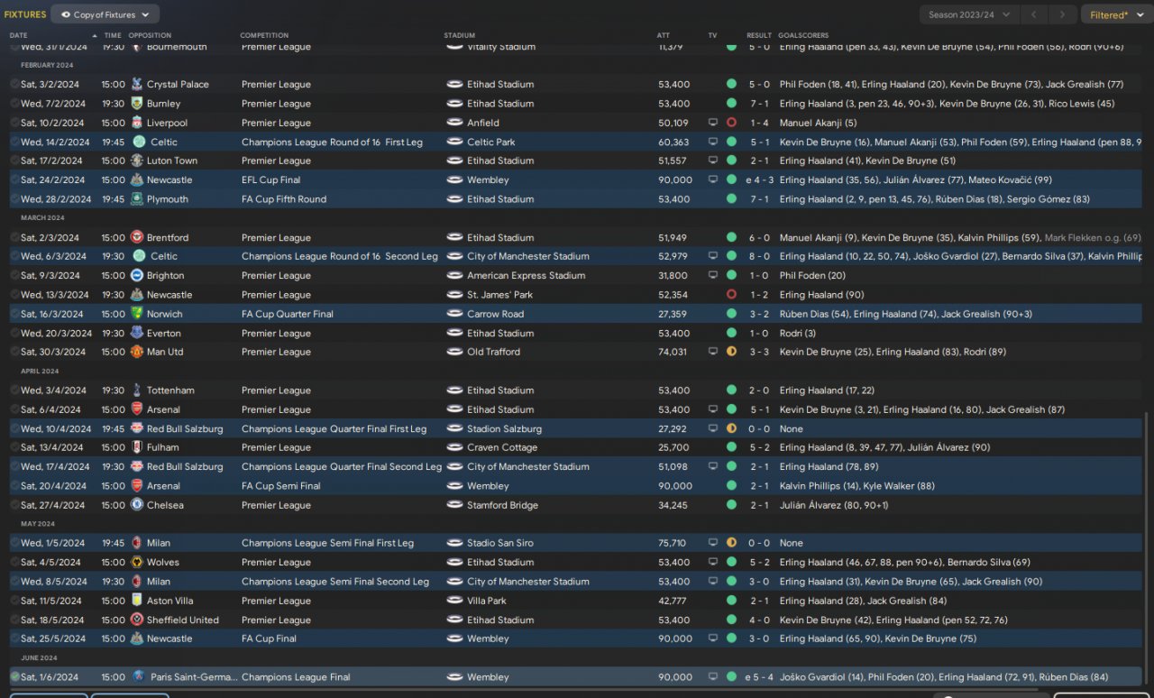Click the green win indicator in the Burnley row
Screen dimensions: 1154x698
click(x=731, y=104)
